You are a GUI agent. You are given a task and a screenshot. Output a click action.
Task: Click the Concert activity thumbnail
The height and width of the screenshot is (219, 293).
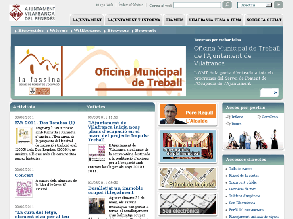tap(24, 188)
